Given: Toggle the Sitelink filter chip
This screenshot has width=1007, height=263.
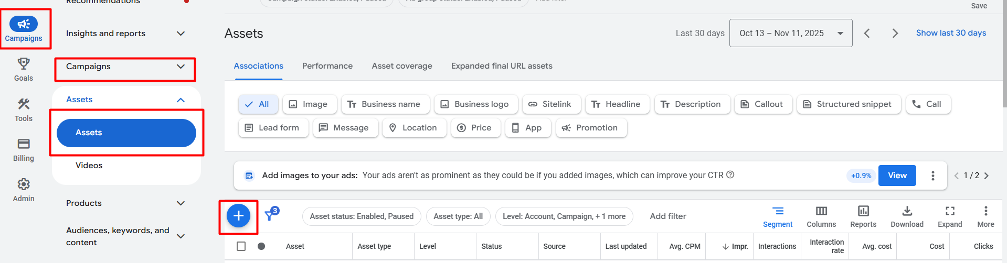Looking at the screenshot, I should point(550,104).
